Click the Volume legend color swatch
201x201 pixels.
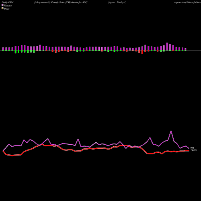pyautogui.click(x=2, y=5)
